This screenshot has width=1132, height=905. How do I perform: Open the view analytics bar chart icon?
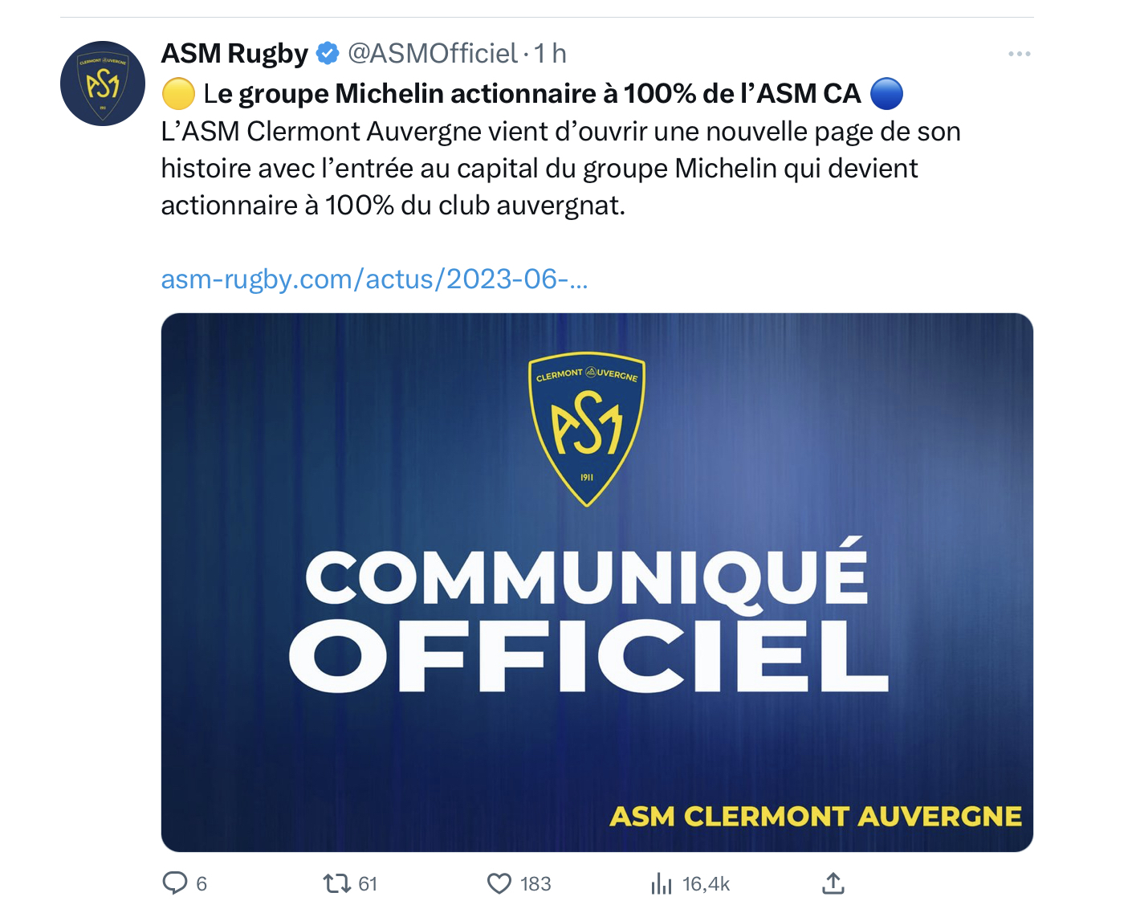[662, 884]
